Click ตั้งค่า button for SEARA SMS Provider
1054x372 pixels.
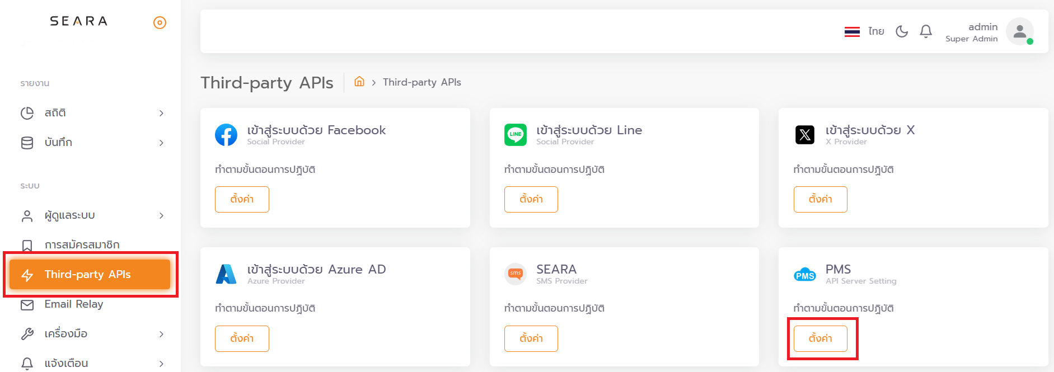click(531, 338)
